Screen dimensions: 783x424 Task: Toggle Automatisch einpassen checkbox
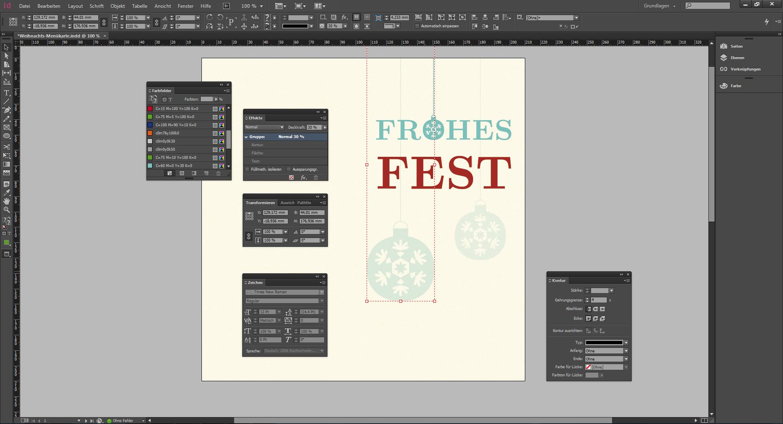(417, 26)
